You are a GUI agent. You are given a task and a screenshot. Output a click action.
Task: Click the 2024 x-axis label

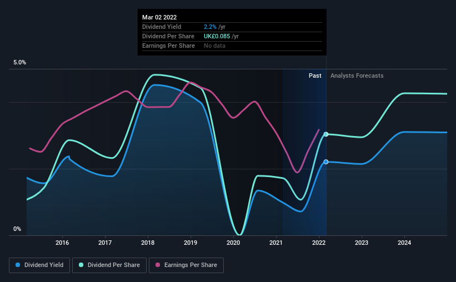(404, 243)
